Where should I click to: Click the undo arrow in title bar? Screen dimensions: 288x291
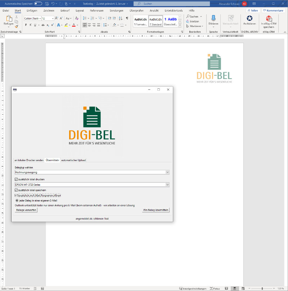click(x=53, y=4)
